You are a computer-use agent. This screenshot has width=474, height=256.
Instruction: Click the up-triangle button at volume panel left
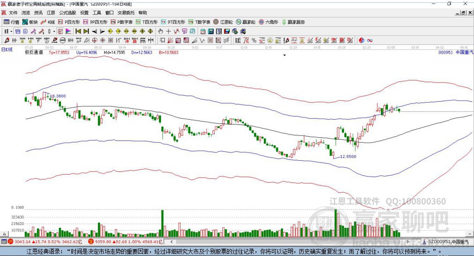(4, 234)
